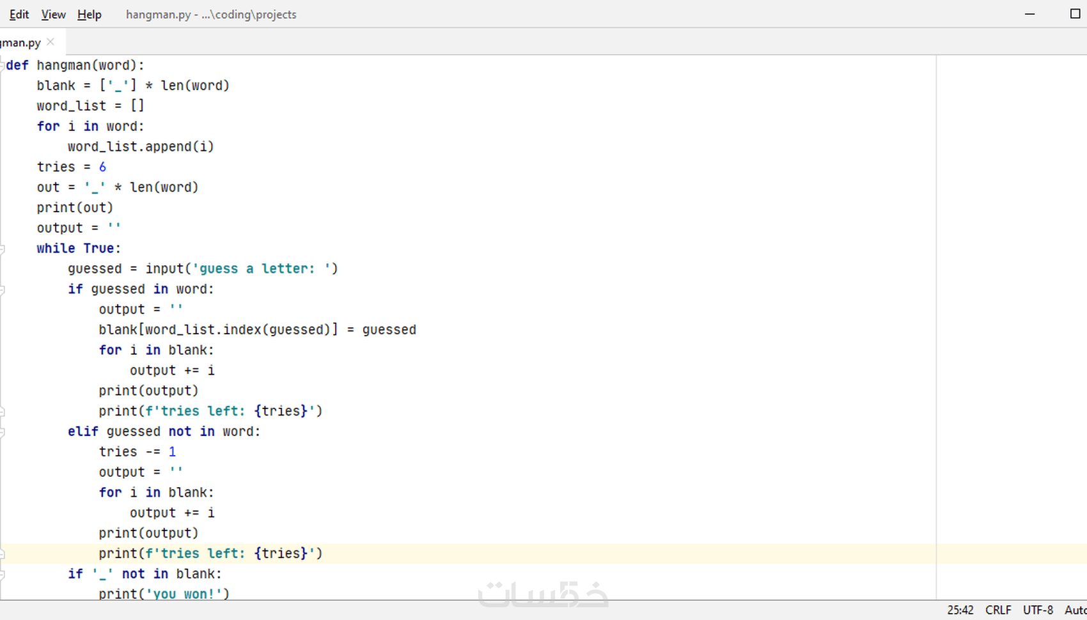The height and width of the screenshot is (620, 1087).
Task: Minimize the editor window
Action: (1030, 13)
